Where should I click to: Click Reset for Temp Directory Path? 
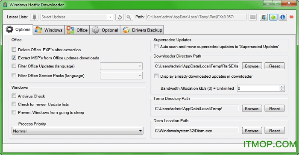click(x=275, y=108)
